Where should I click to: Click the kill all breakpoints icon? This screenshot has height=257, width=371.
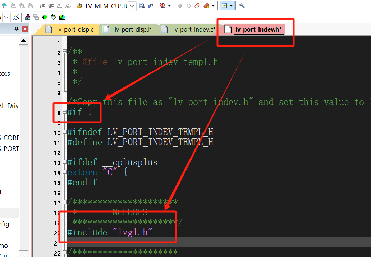tap(207, 6)
